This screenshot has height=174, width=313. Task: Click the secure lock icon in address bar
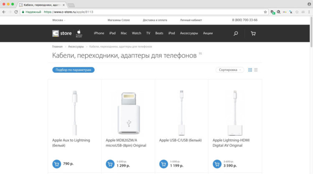(x=23, y=12)
